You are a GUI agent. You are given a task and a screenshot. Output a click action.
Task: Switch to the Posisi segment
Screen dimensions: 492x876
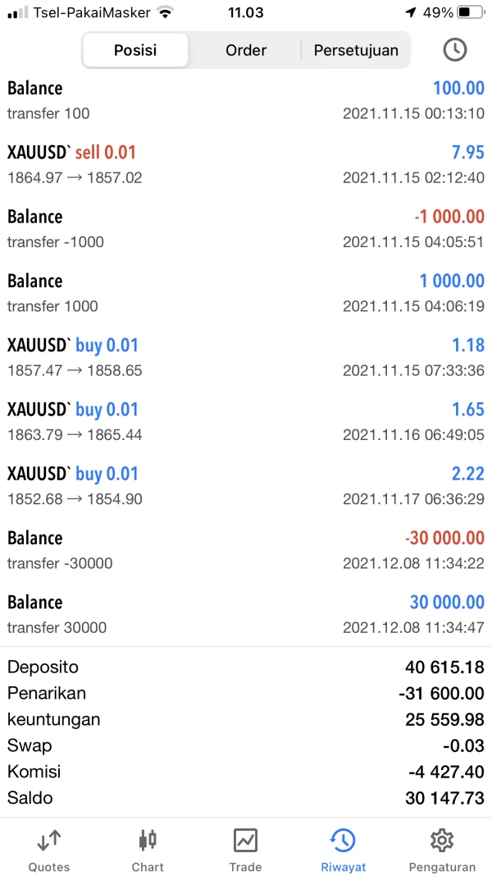(135, 50)
